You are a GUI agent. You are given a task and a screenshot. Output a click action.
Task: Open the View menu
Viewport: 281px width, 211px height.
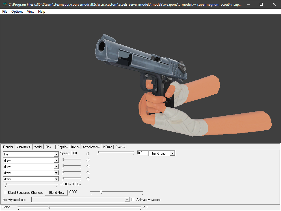click(31, 12)
